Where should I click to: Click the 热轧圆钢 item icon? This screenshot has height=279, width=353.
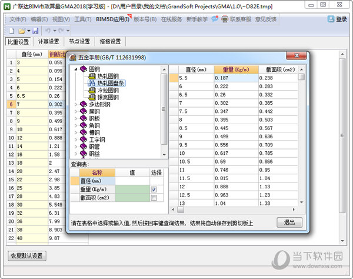[92, 76]
